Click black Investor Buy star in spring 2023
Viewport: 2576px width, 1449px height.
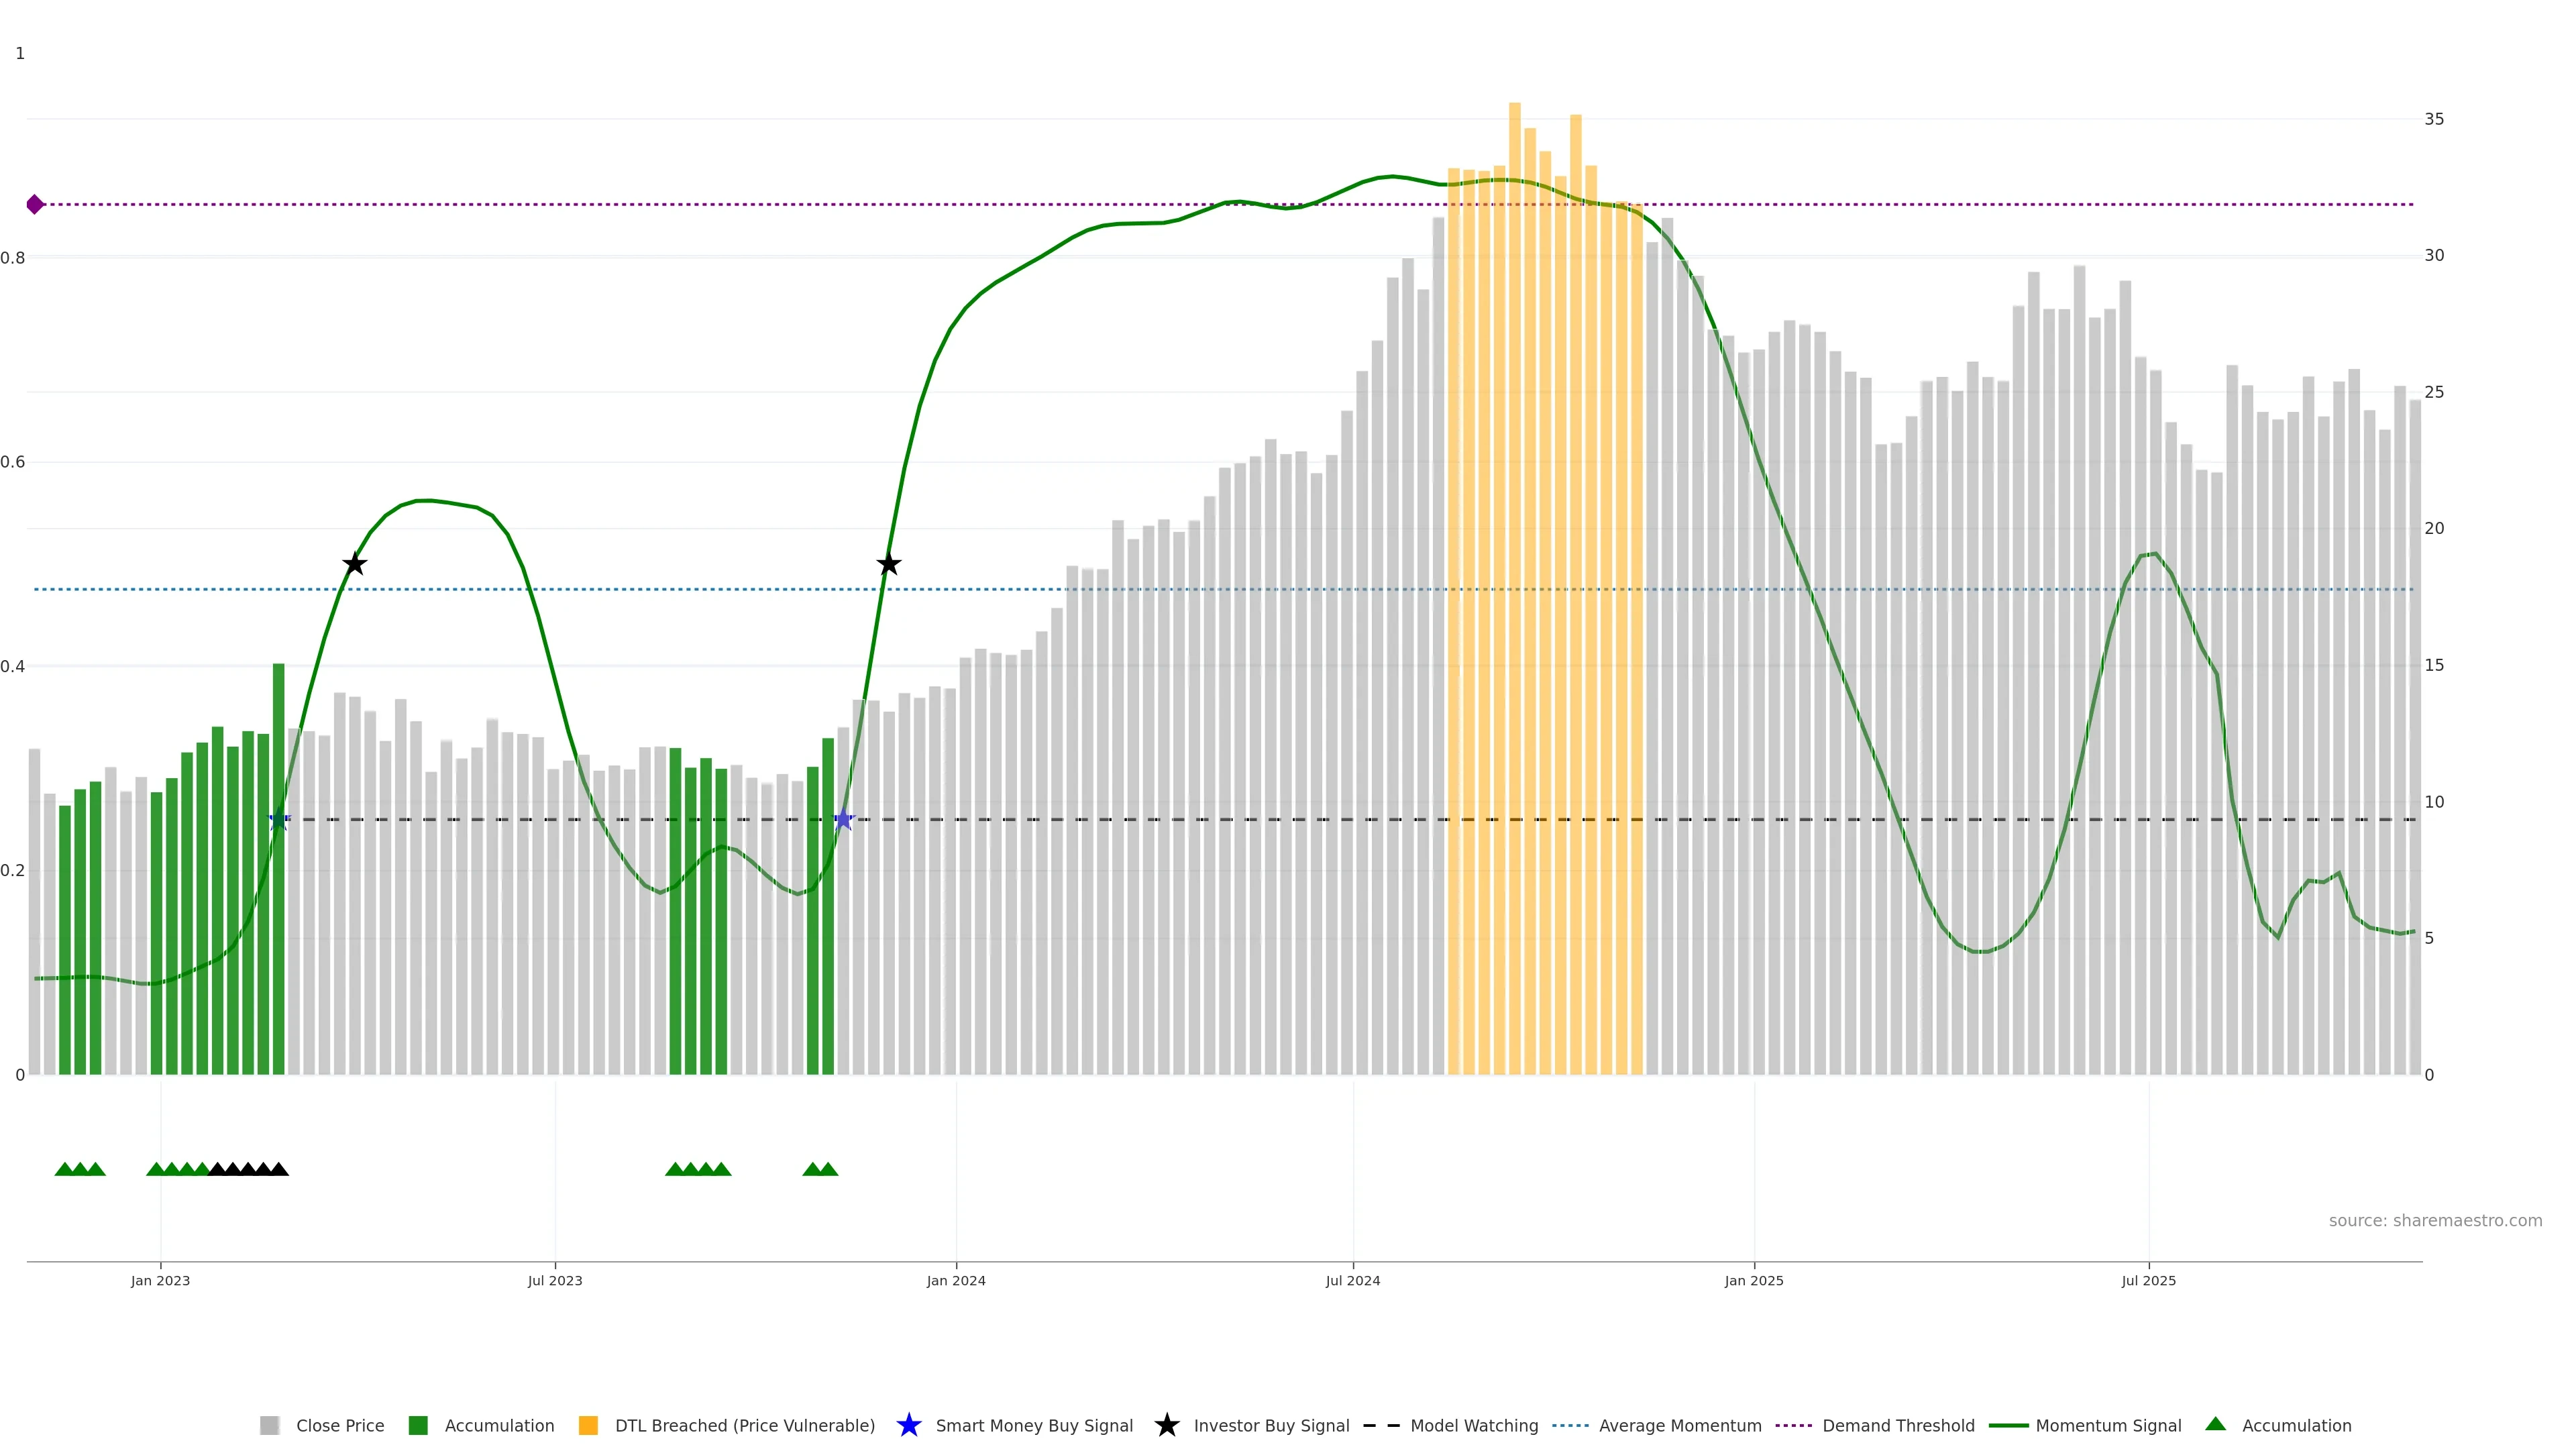(354, 565)
